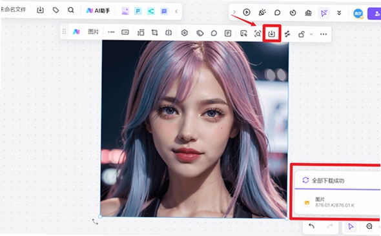Toggle the highlighted cursor follow icon
The width and height of the screenshot is (381, 236).
(x=324, y=13)
